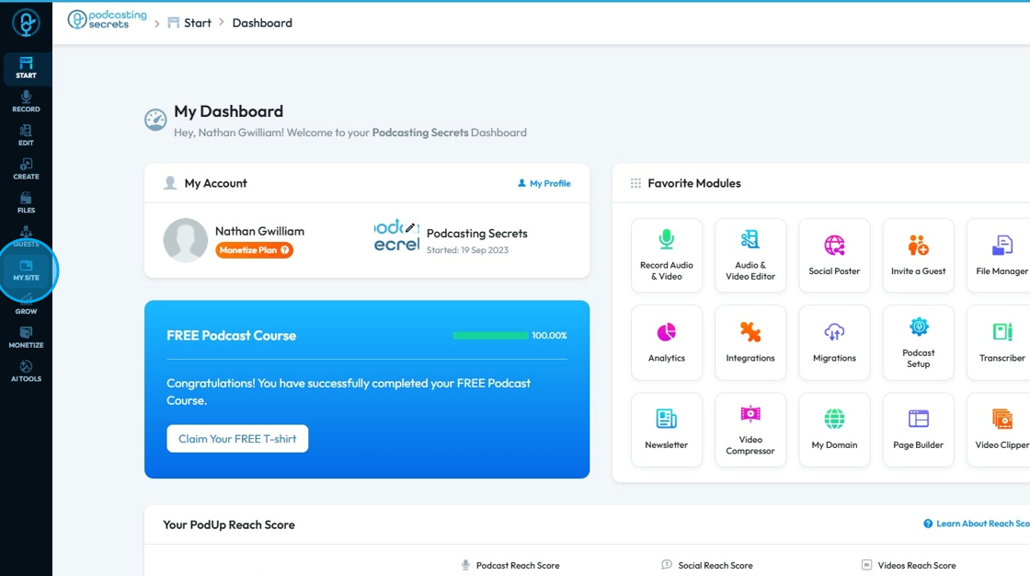Screen dimensions: 1030x576
Task: Open the Migrations module
Action: [x=834, y=342]
